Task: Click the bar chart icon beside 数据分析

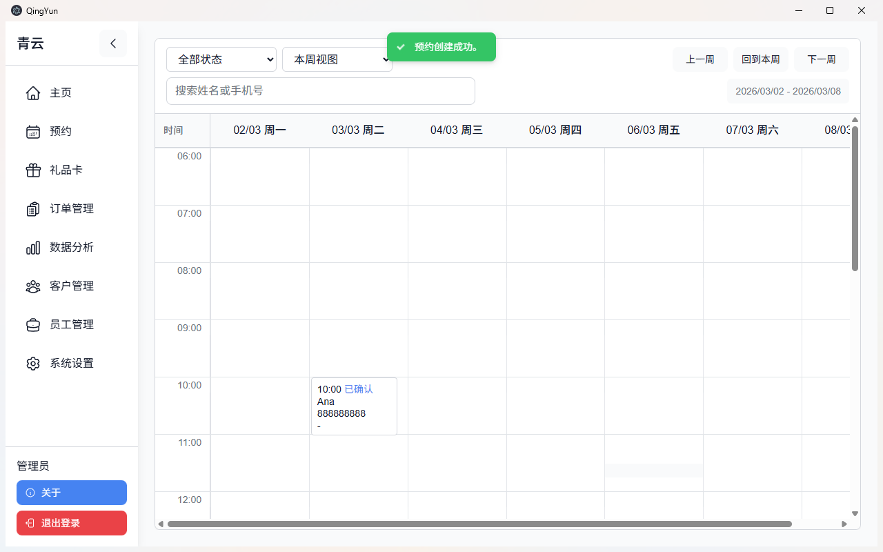Action: click(x=33, y=248)
